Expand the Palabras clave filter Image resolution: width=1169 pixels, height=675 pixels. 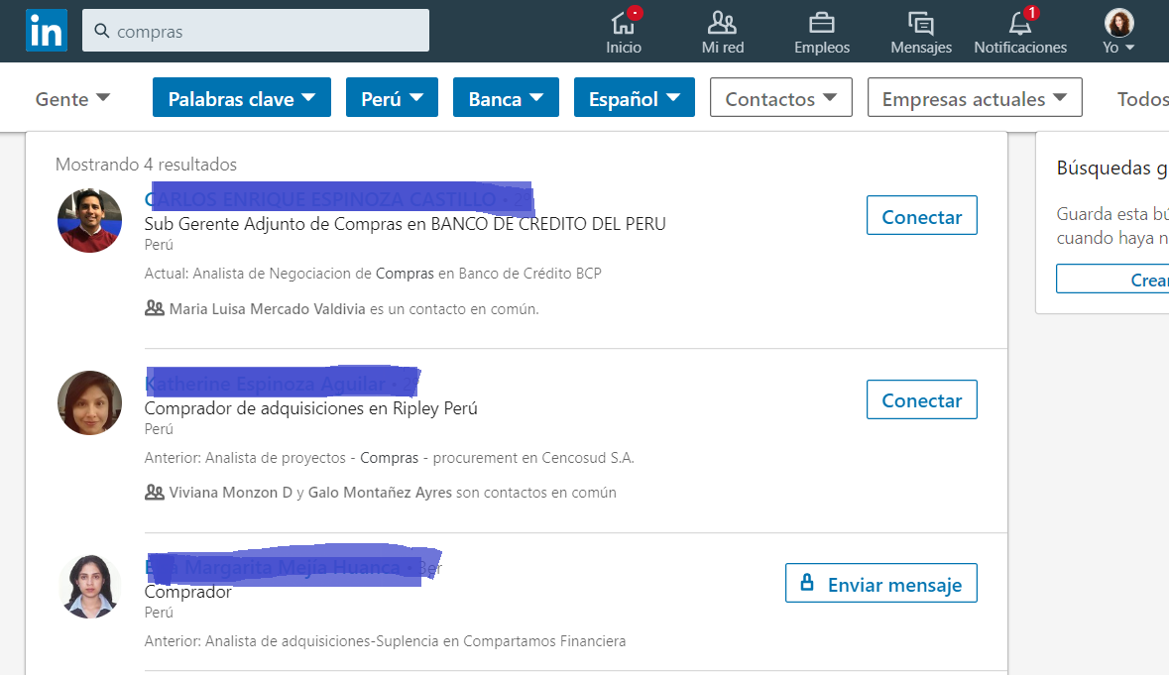242,98
